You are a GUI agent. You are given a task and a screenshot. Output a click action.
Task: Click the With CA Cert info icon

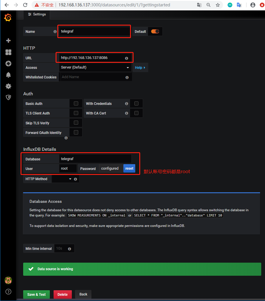click(127, 113)
